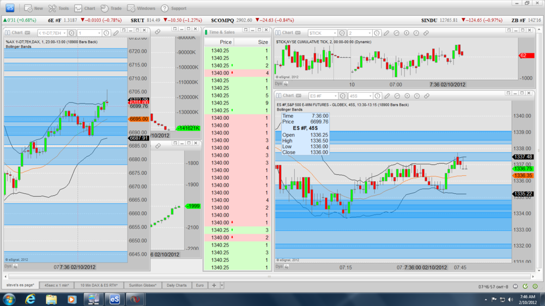Switch to Daily Charts tab

point(177,285)
